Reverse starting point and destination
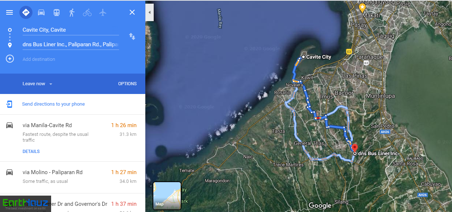This screenshot has height=212, width=452. click(132, 36)
